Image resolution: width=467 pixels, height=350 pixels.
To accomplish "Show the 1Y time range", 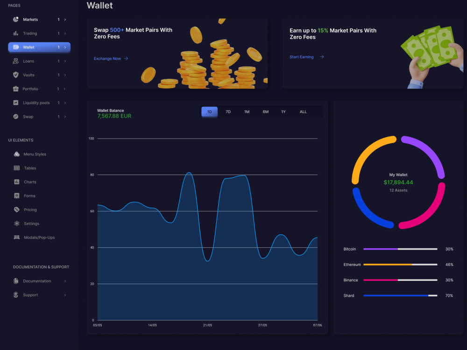I will (283, 112).
